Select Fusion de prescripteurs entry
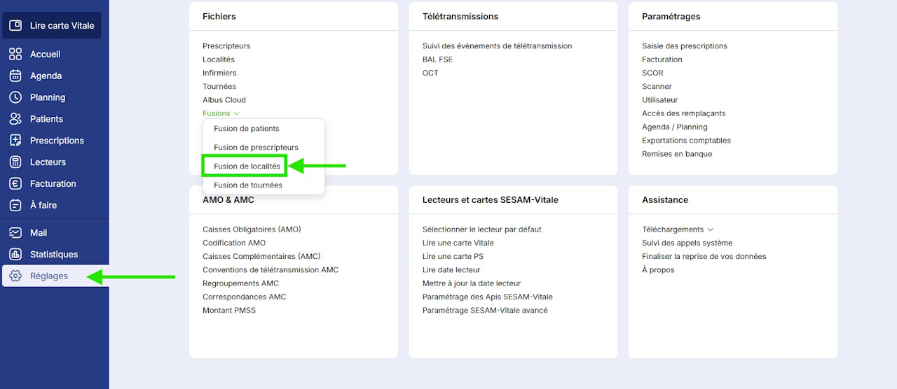897x389 pixels. 256,148
